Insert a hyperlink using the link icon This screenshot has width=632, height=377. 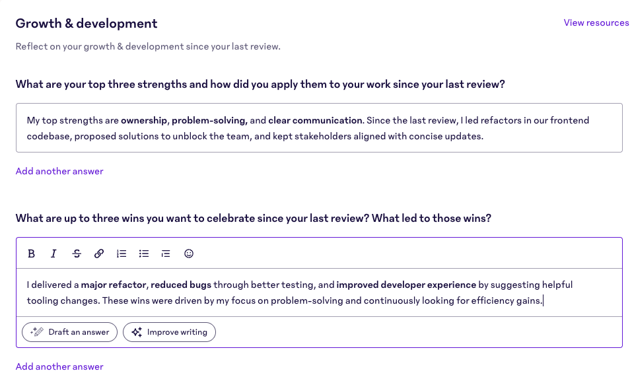tap(99, 254)
